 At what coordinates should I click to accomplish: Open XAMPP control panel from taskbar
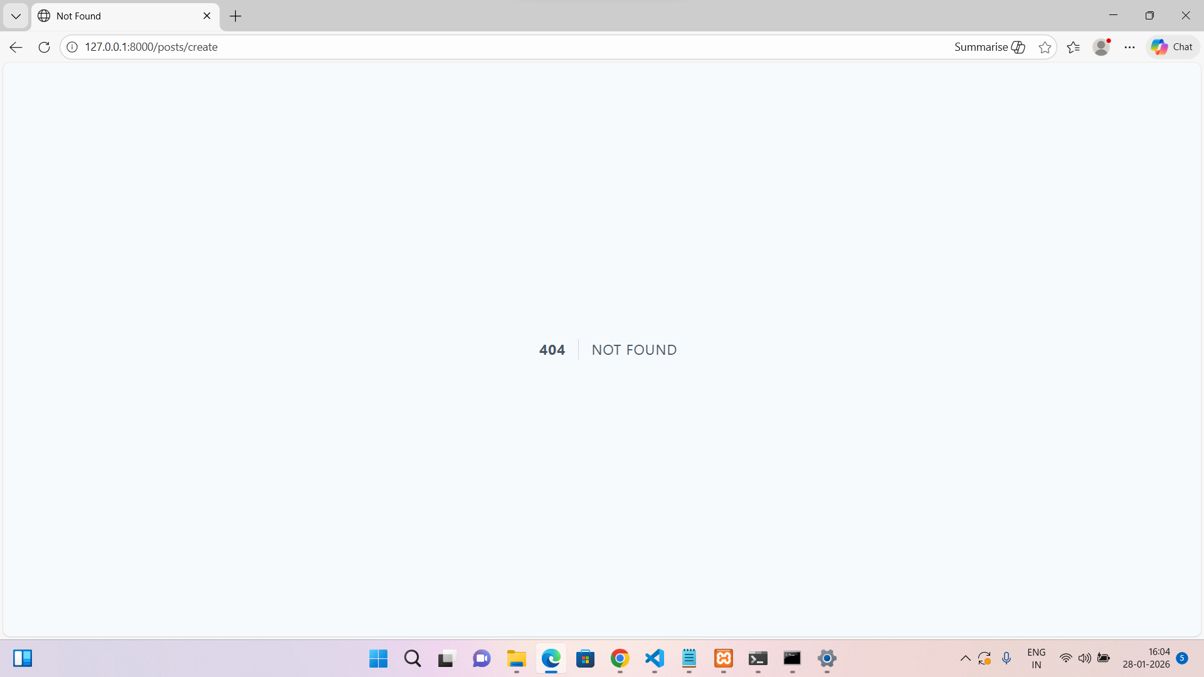724,658
